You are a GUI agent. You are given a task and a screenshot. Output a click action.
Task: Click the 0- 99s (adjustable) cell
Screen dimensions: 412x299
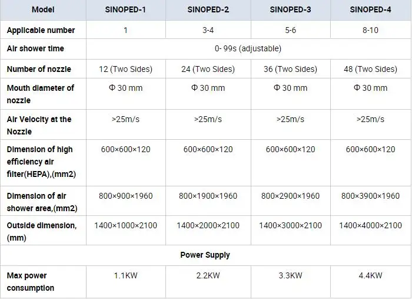click(x=248, y=48)
